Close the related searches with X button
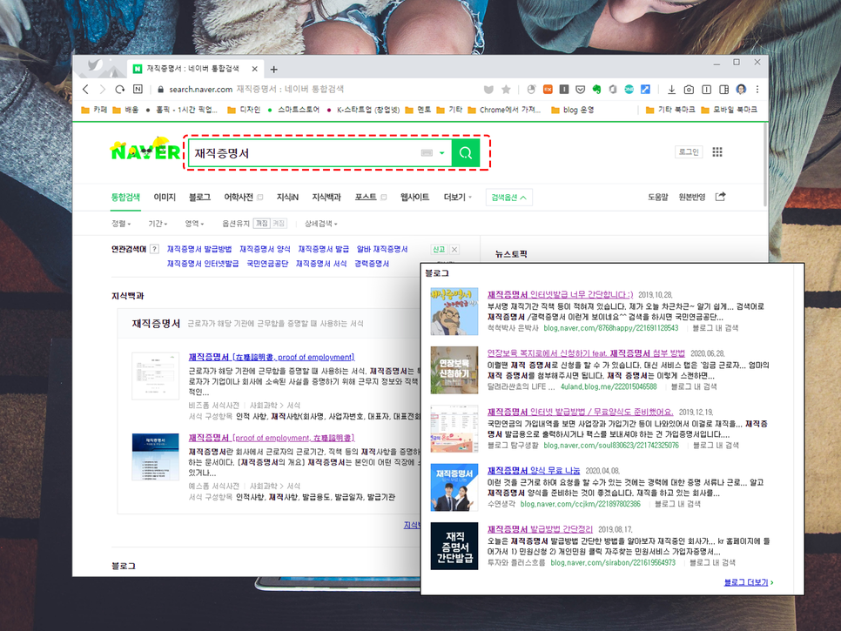The image size is (841, 631). [454, 249]
